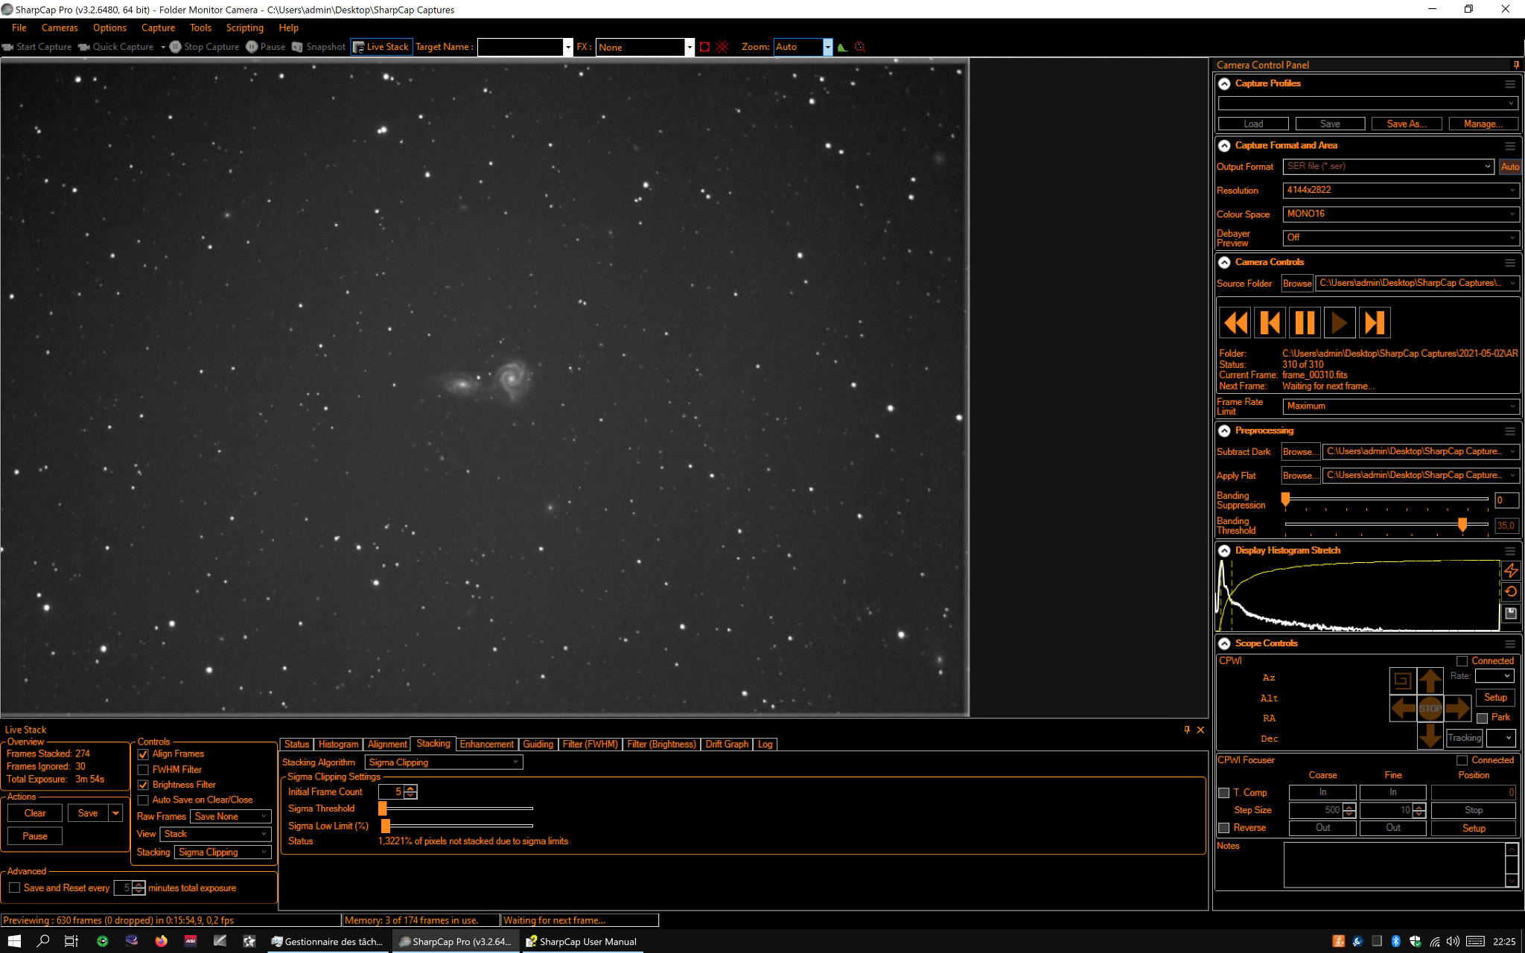Click the scope up arrow button
The image size is (1525, 953).
tap(1430, 681)
